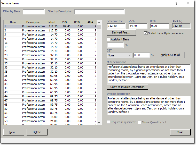This screenshot has width=196, height=145.
Task: Create a new service item with New
Action: click(x=14, y=132)
